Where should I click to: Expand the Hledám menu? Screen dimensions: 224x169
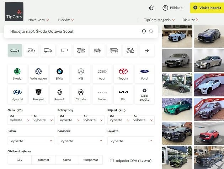[x=66, y=20]
